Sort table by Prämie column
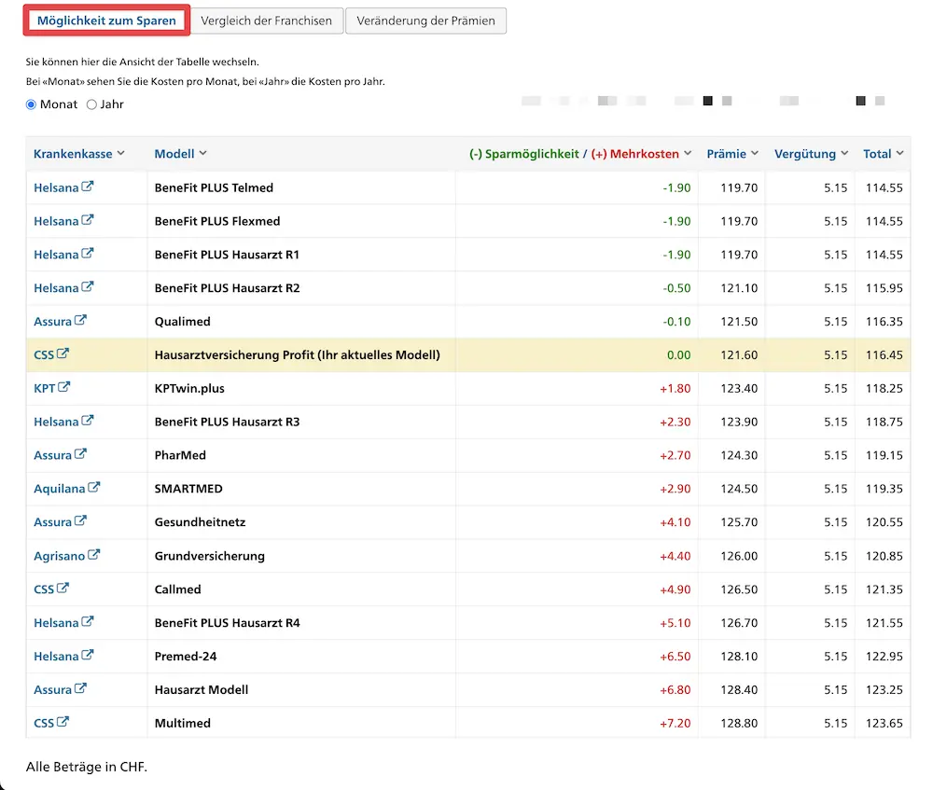The width and height of the screenshot is (933, 790). [732, 154]
